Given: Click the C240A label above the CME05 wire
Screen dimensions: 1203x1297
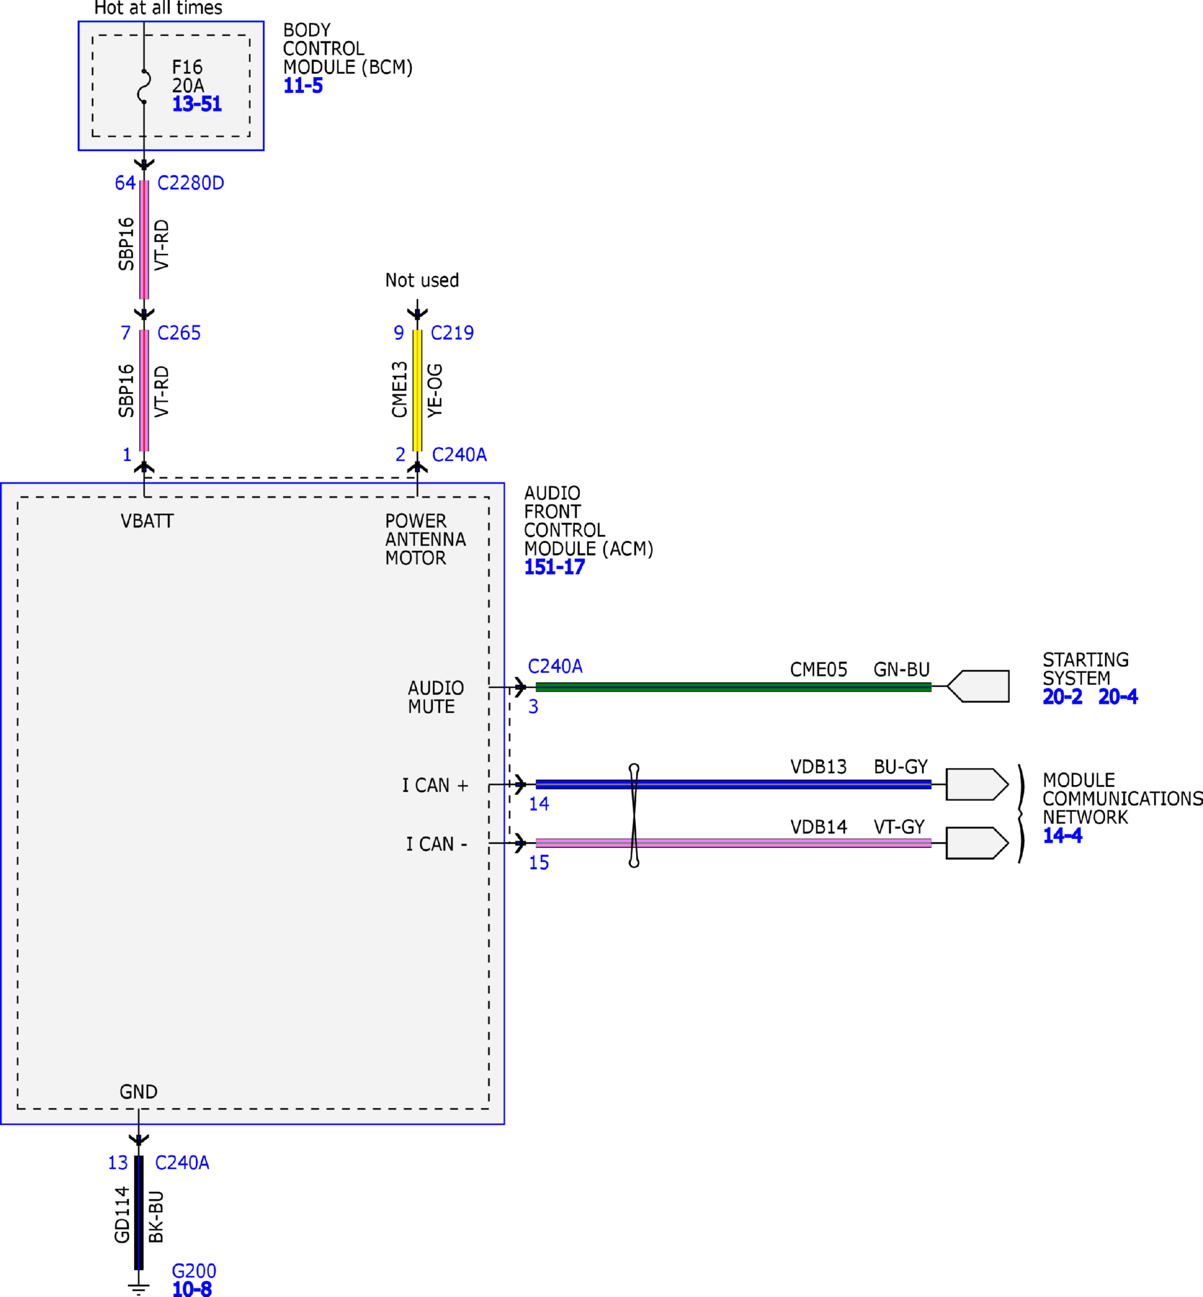Looking at the screenshot, I should click(555, 666).
